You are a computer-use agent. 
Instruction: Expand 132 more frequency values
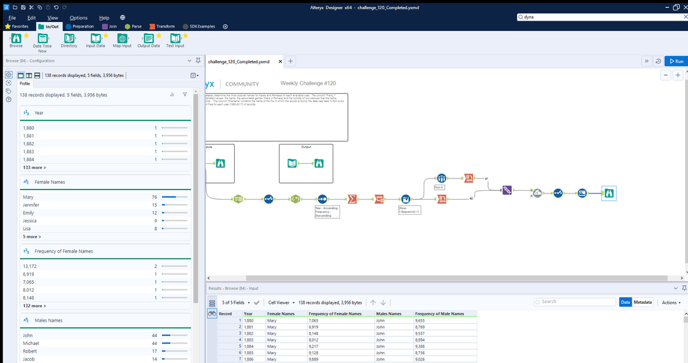[x=34, y=306]
